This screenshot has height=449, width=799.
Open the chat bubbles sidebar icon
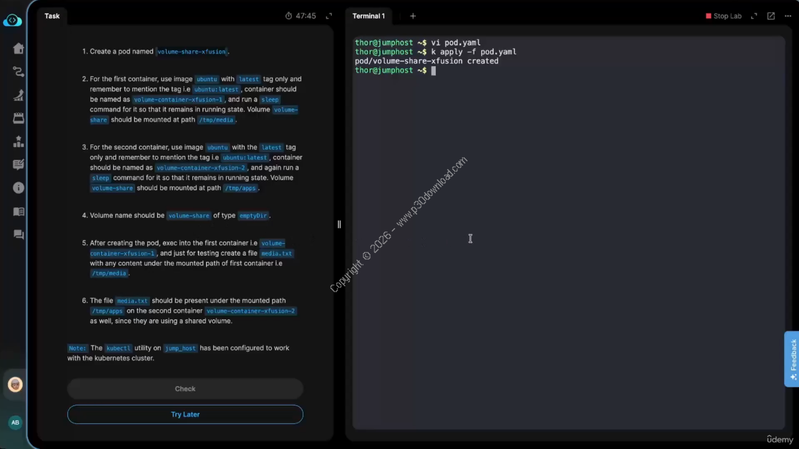[x=18, y=234]
